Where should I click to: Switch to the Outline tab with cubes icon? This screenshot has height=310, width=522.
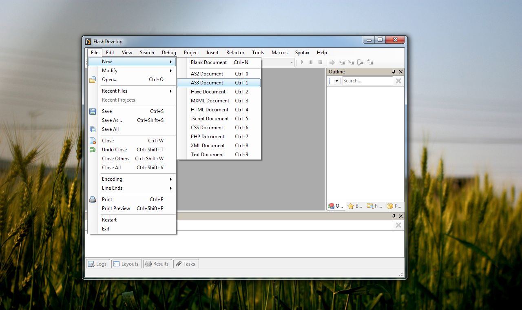tap(336, 206)
